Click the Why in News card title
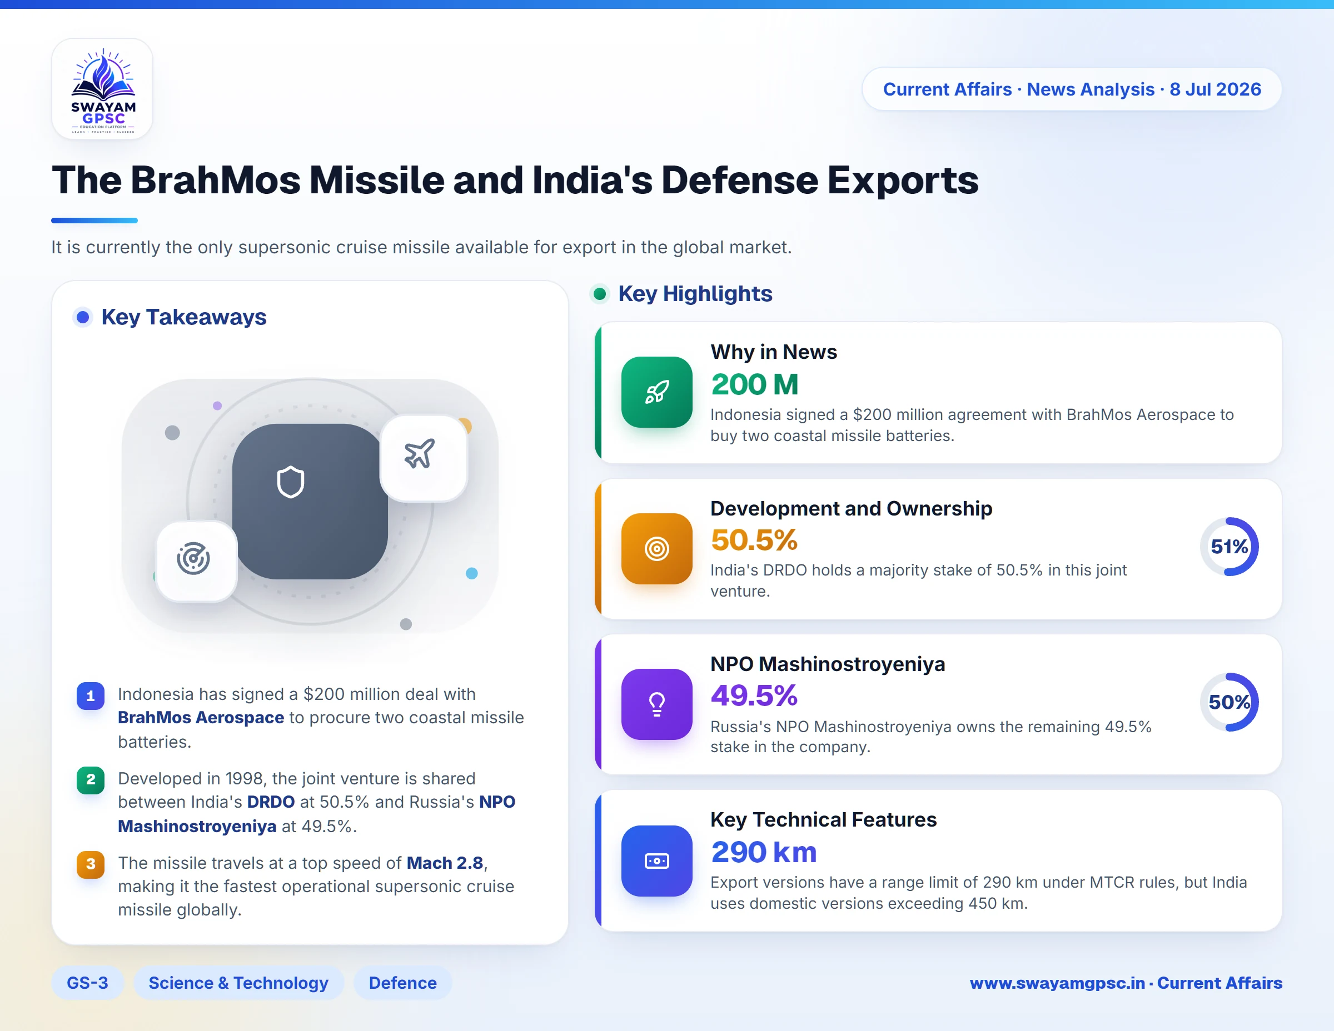Screen dimensions: 1334x1031 773,352
